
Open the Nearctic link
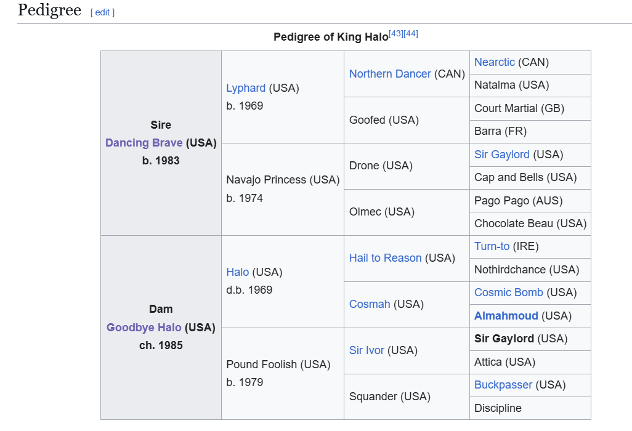[x=495, y=62]
